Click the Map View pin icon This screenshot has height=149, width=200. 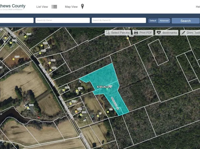(83, 6)
